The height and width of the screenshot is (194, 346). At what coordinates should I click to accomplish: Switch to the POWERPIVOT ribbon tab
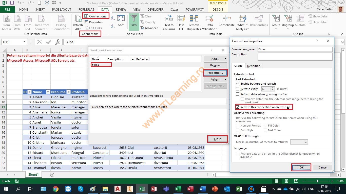pyautogui.click(x=195, y=10)
